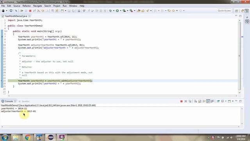The image size is (250, 141).
Task: Click the Open Perspective icon
Action: click(x=237, y=11)
